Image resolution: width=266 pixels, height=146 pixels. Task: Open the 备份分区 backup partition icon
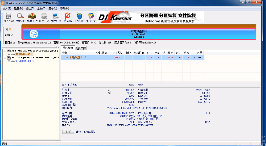click(x=91, y=17)
